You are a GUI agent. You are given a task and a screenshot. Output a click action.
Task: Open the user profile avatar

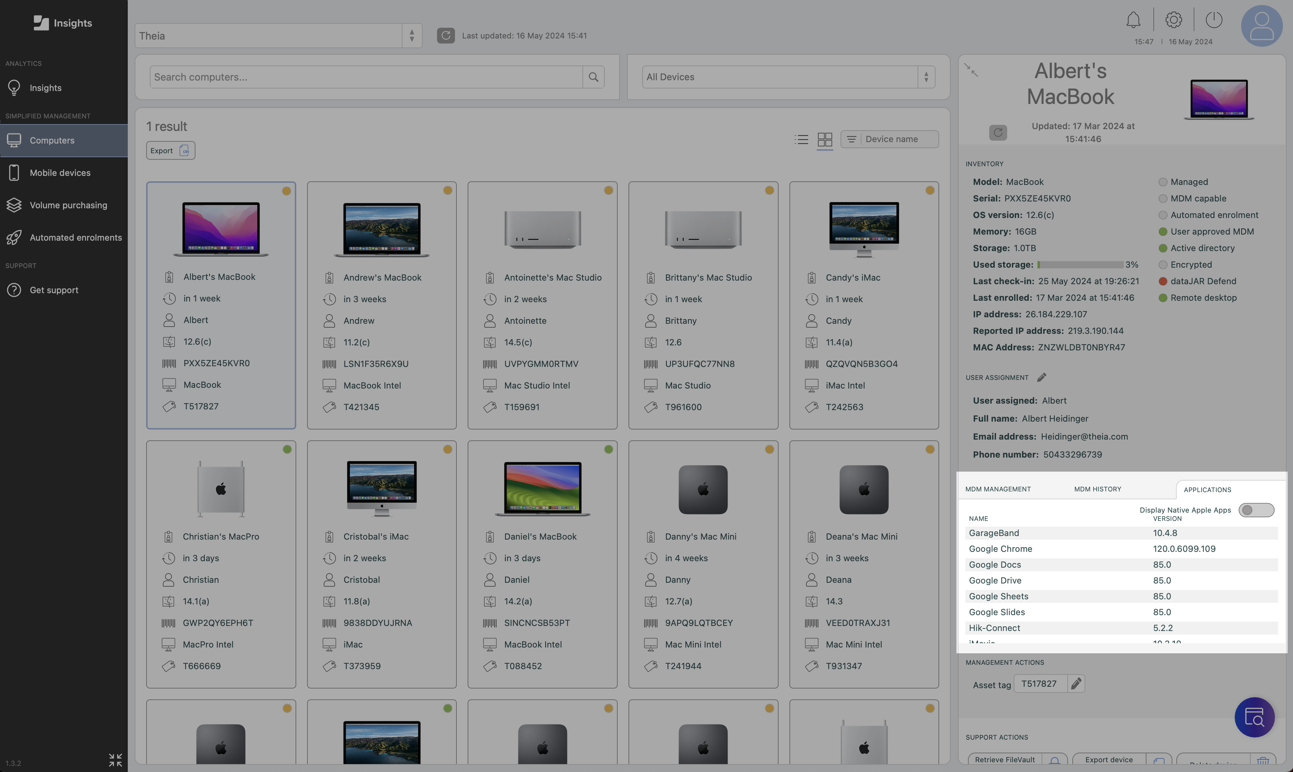click(1262, 26)
